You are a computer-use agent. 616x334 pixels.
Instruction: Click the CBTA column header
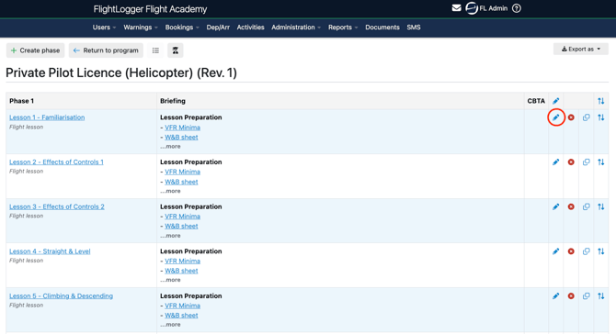coord(536,101)
